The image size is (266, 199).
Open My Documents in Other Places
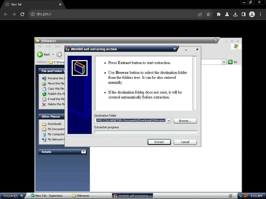tap(53, 129)
